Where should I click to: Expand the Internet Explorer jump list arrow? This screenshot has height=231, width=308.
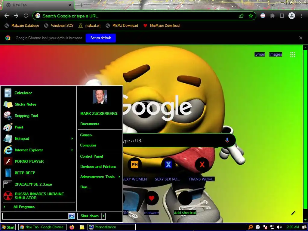tap(72, 150)
